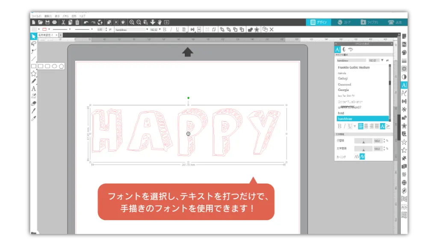Enable left text alignment in text panel
This screenshot has height=251, width=438.
[361, 126]
